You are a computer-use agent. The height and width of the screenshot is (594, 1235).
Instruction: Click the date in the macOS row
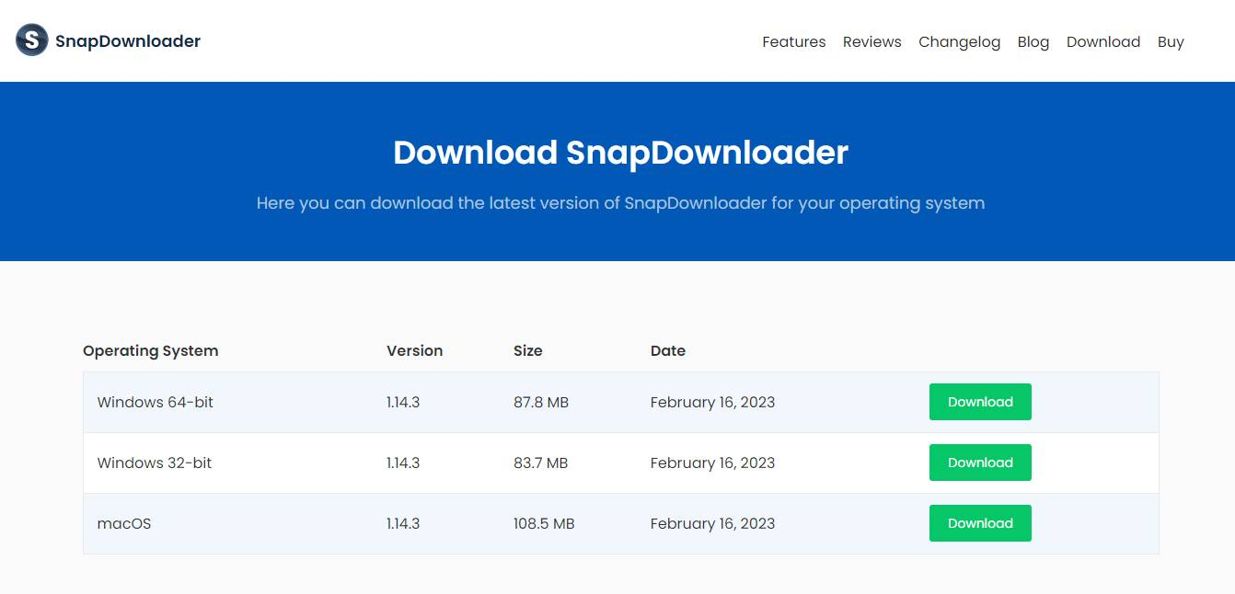[713, 523]
